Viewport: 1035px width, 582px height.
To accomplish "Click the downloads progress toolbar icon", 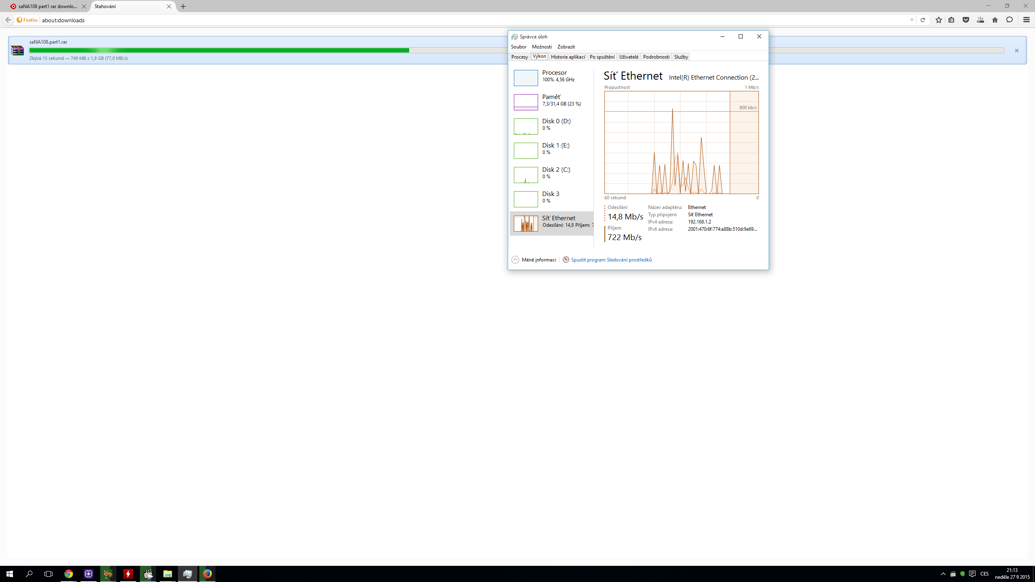I will [980, 20].
